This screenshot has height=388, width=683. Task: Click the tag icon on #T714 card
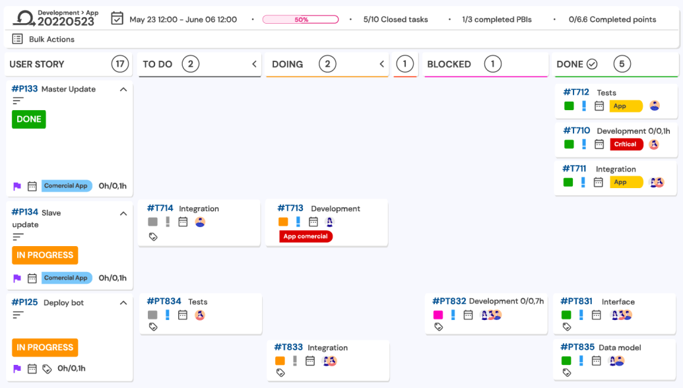pos(153,236)
